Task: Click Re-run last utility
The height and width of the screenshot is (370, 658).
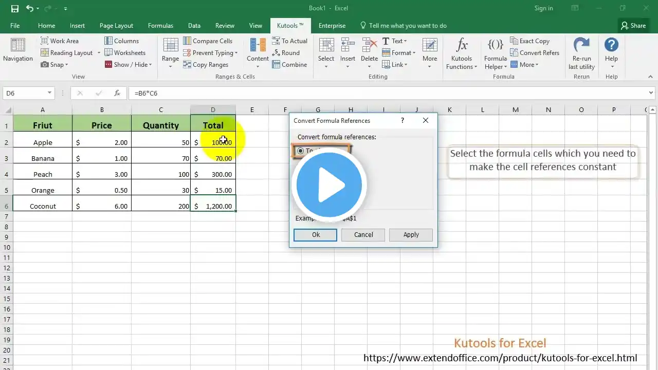Action: (x=581, y=53)
